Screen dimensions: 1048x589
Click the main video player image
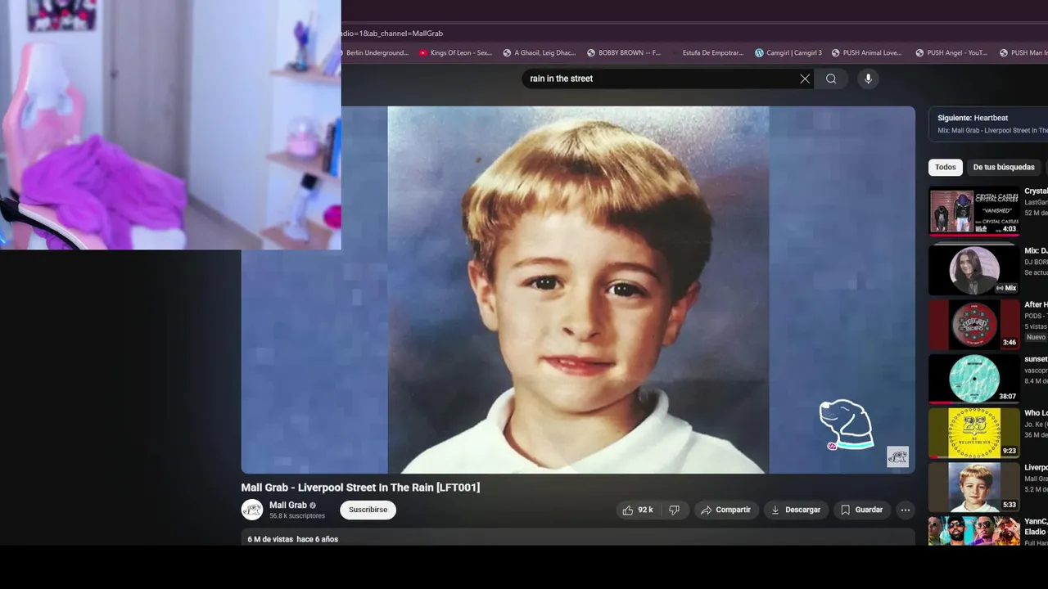[578, 290]
